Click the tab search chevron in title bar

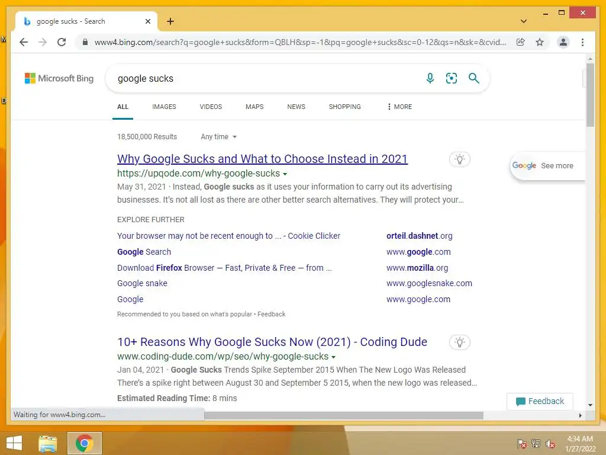(x=524, y=21)
